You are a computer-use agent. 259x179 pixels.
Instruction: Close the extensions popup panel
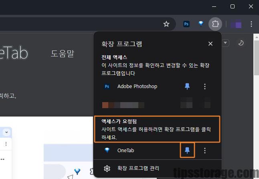click(210, 44)
